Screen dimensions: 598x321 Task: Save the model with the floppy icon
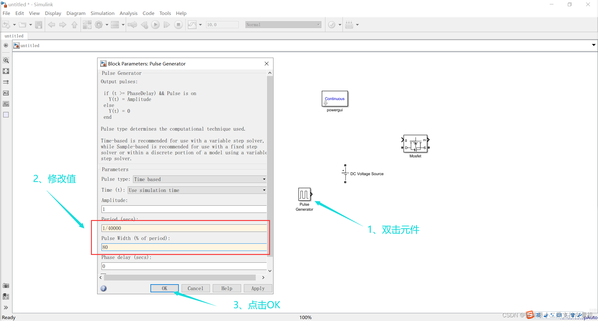click(x=39, y=25)
